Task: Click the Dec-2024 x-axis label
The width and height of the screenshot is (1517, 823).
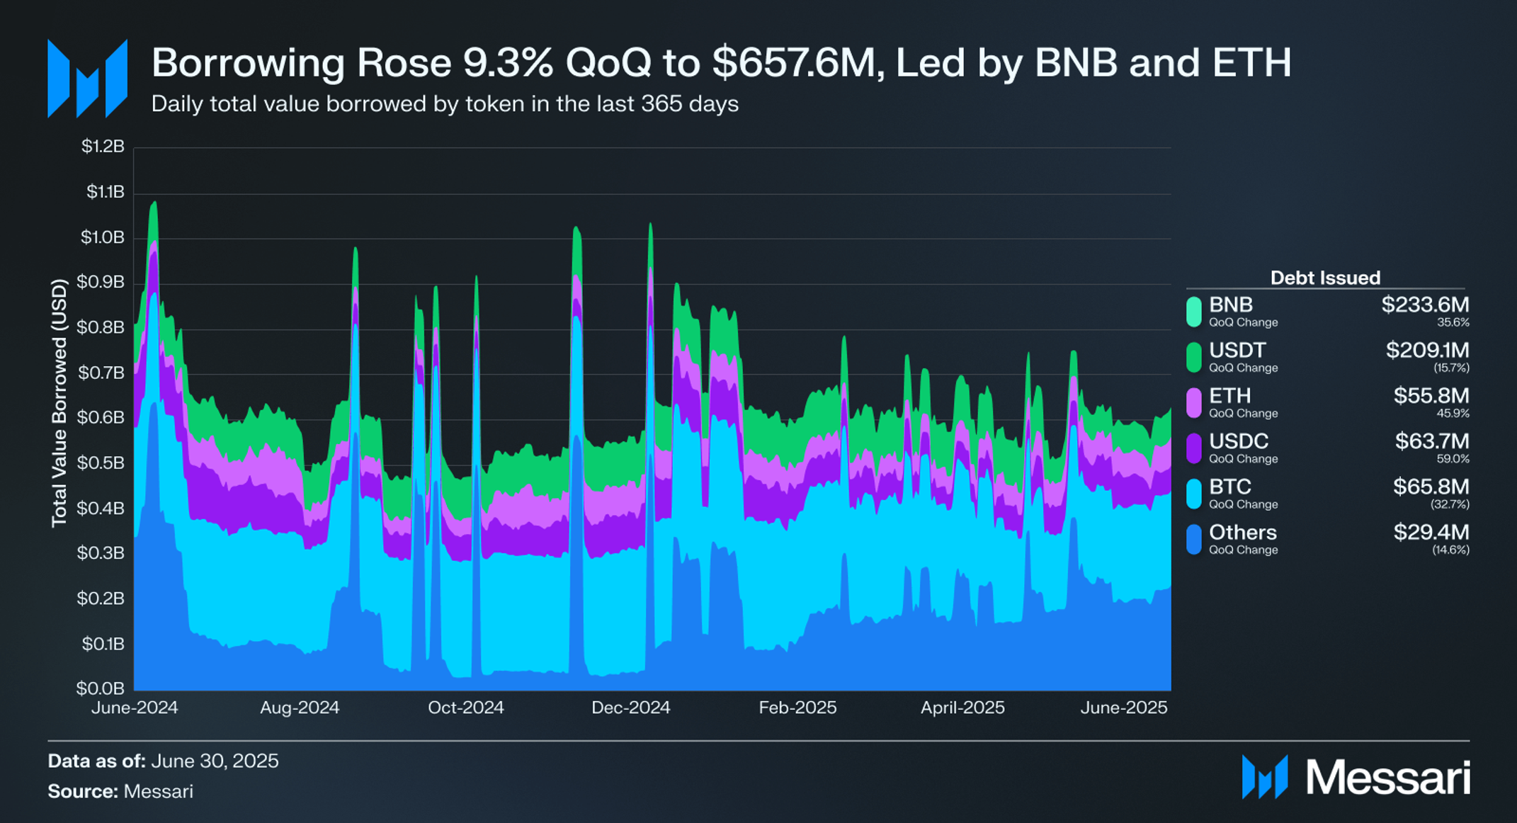Action: click(630, 708)
